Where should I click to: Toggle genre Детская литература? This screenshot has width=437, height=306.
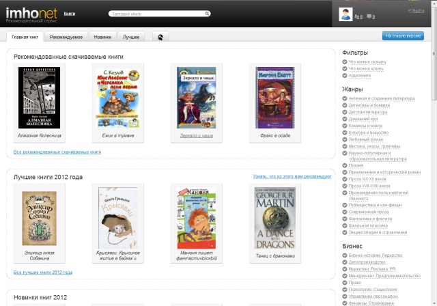[x=365, y=112]
